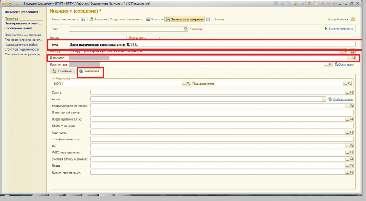Open the lookup magnifier for Услуга field
This screenshot has height=201, width=366.
[x=352, y=92]
